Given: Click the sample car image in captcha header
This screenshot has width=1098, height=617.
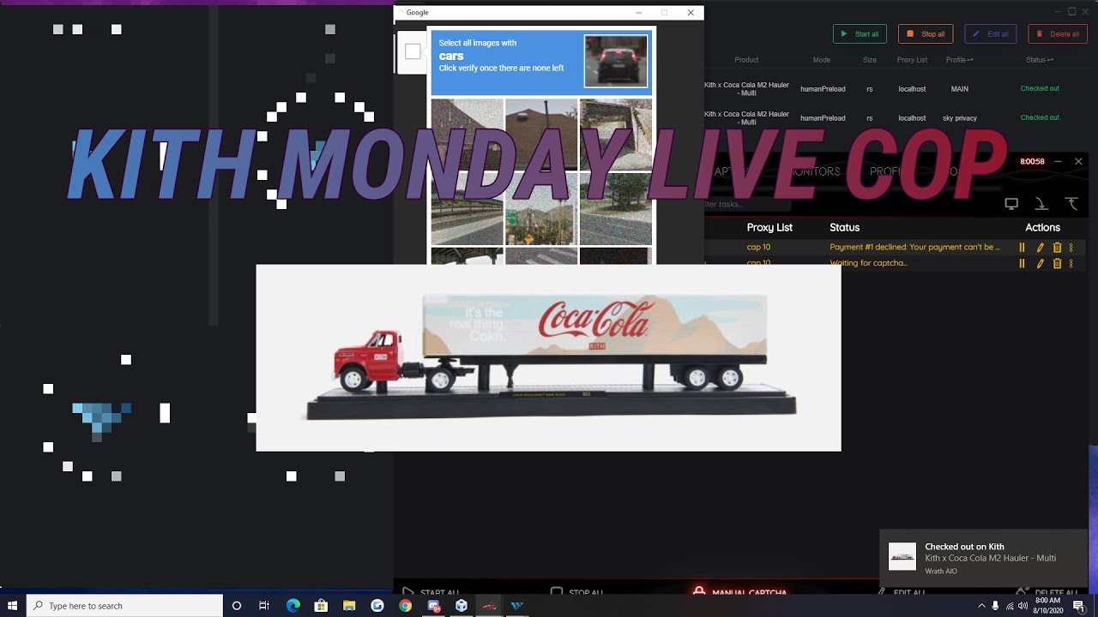Looking at the screenshot, I should [616, 61].
